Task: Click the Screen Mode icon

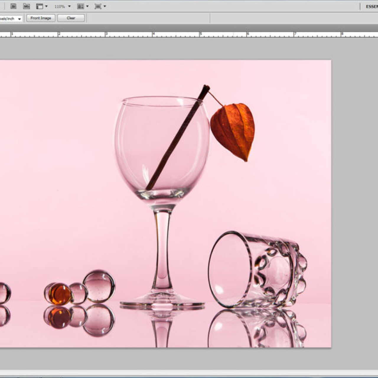Action: coord(98,6)
